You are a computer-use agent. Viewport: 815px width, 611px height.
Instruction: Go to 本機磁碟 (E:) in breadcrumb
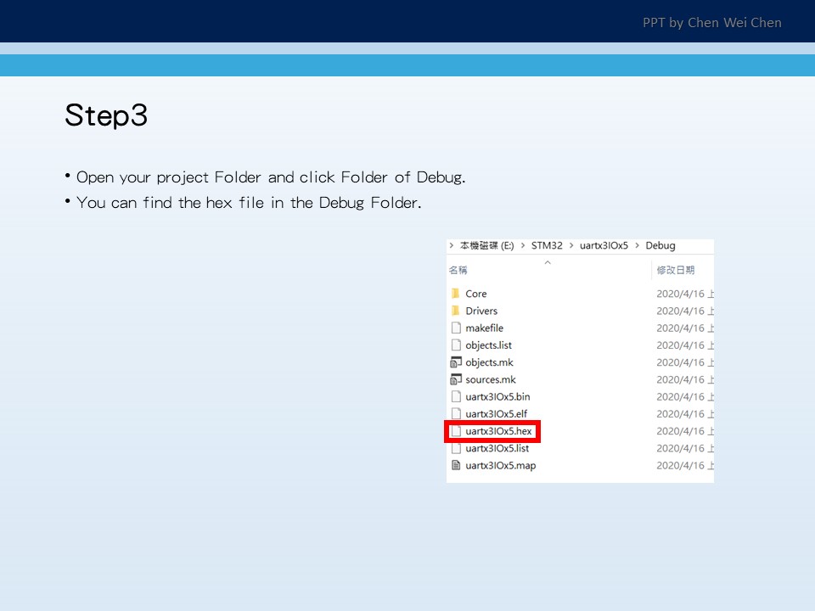[487, 245]
